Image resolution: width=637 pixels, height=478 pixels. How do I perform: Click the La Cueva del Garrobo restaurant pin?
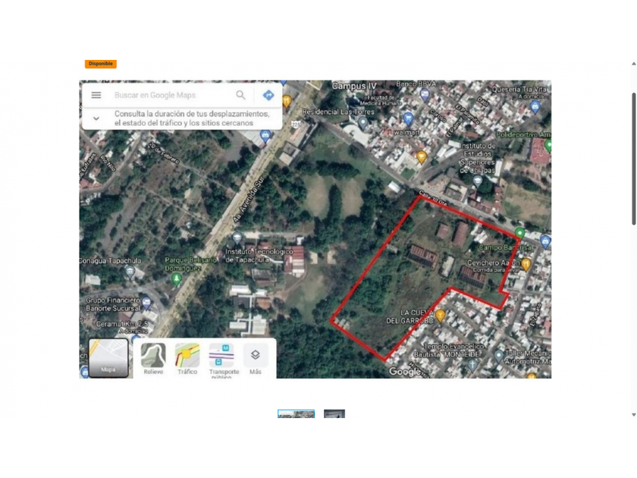pyautogui.click(x=440, y=315)
